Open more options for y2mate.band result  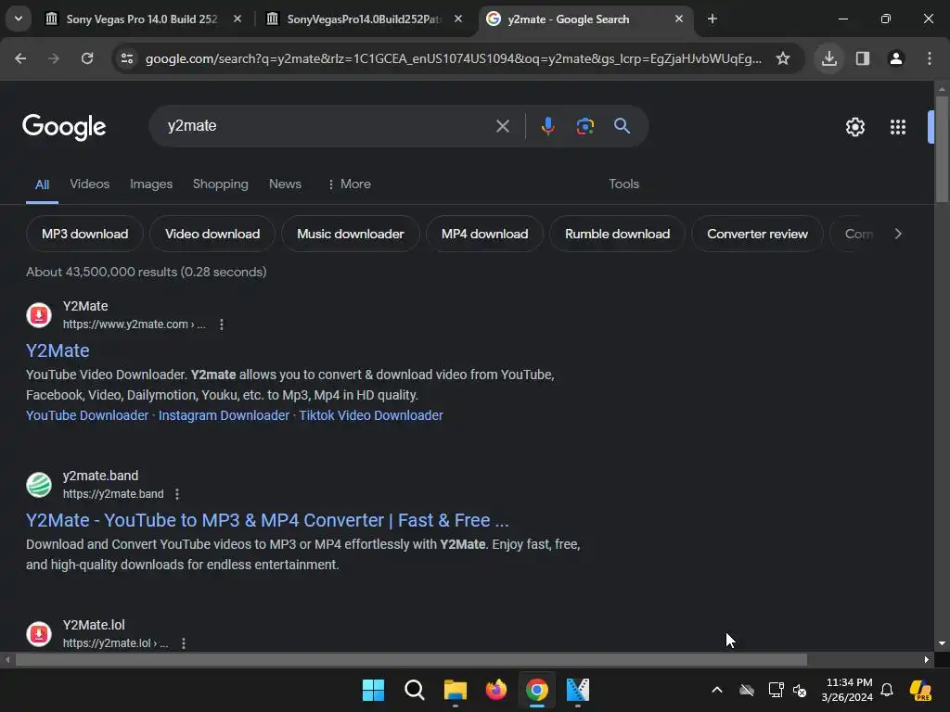click(x=177, y=494)
